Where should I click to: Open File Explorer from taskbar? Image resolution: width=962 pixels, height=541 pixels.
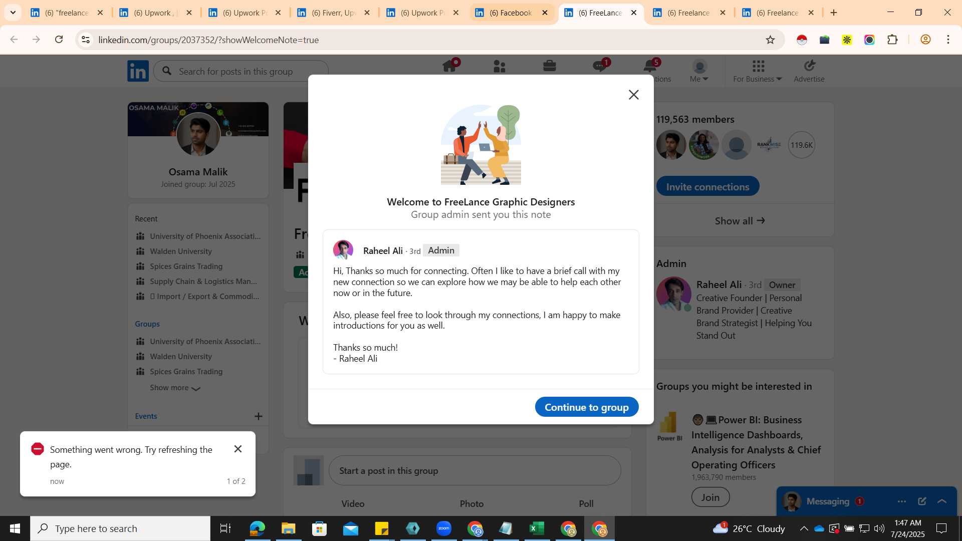point(288,528)
